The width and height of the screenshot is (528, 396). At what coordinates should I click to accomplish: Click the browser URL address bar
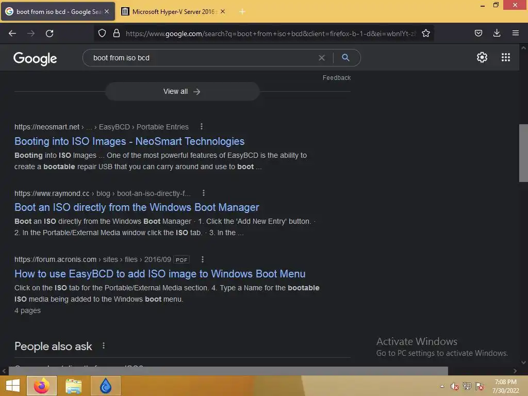[270, 34]
